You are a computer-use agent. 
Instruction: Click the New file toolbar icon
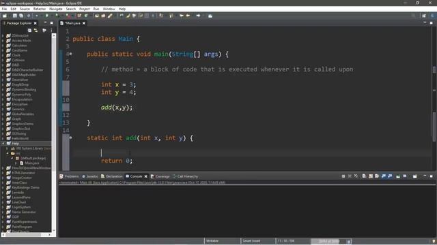click(5, 16)
